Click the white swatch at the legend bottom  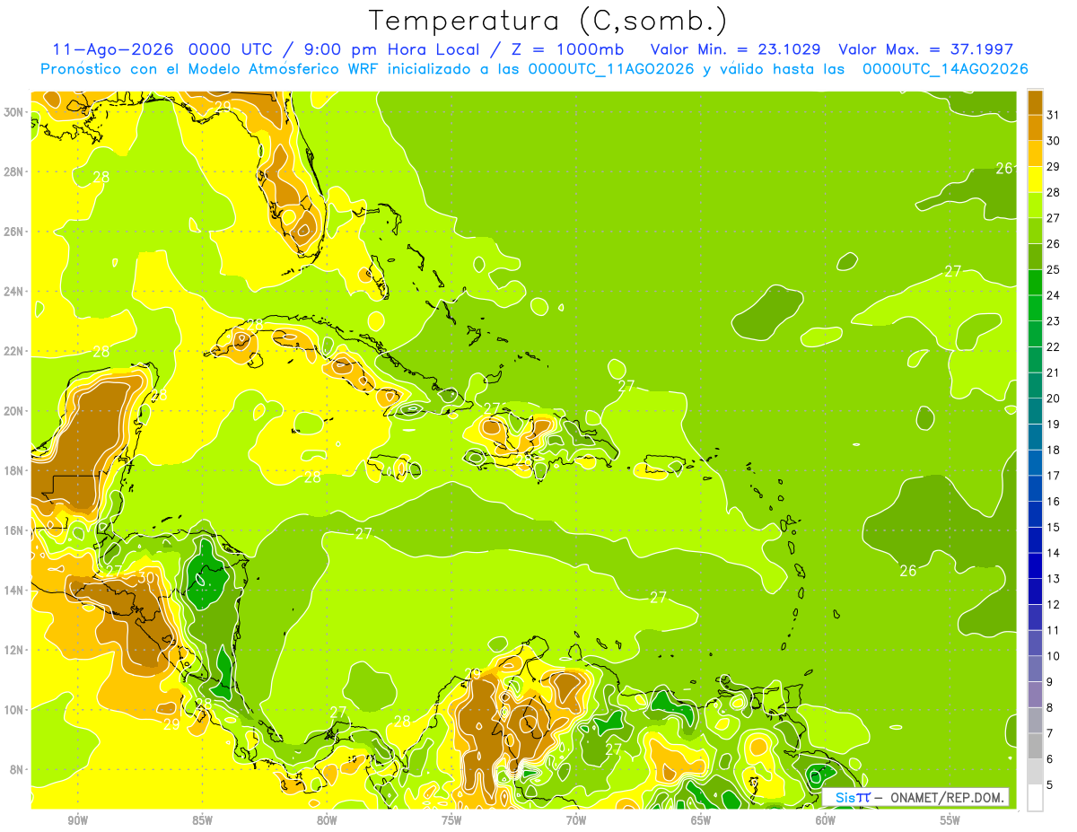coord(1035,797)
